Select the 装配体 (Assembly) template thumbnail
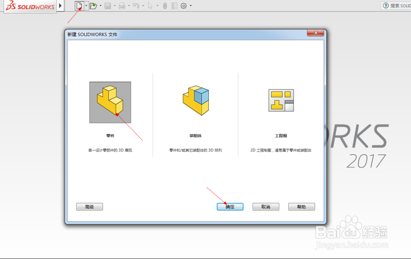This screenshot has height=259, width=411. (x=196, y=100)
